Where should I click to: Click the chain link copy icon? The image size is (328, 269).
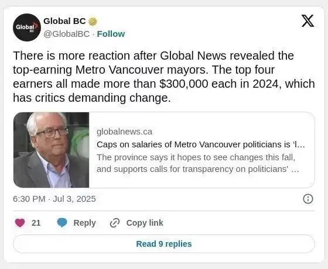click(x=115, y=223)
